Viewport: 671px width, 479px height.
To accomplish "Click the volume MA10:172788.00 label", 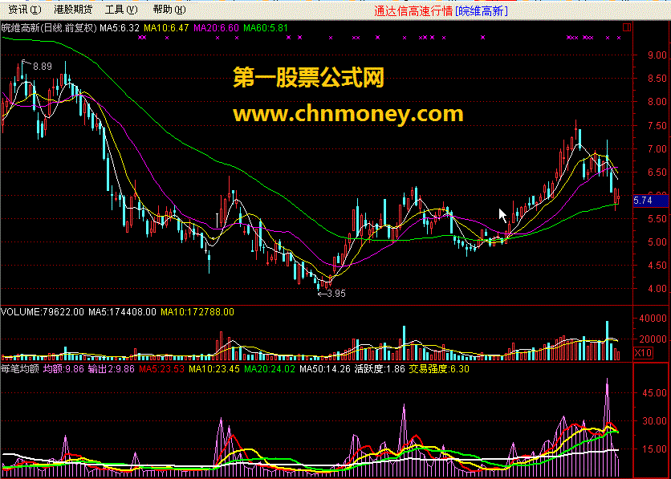I will 197,312.
